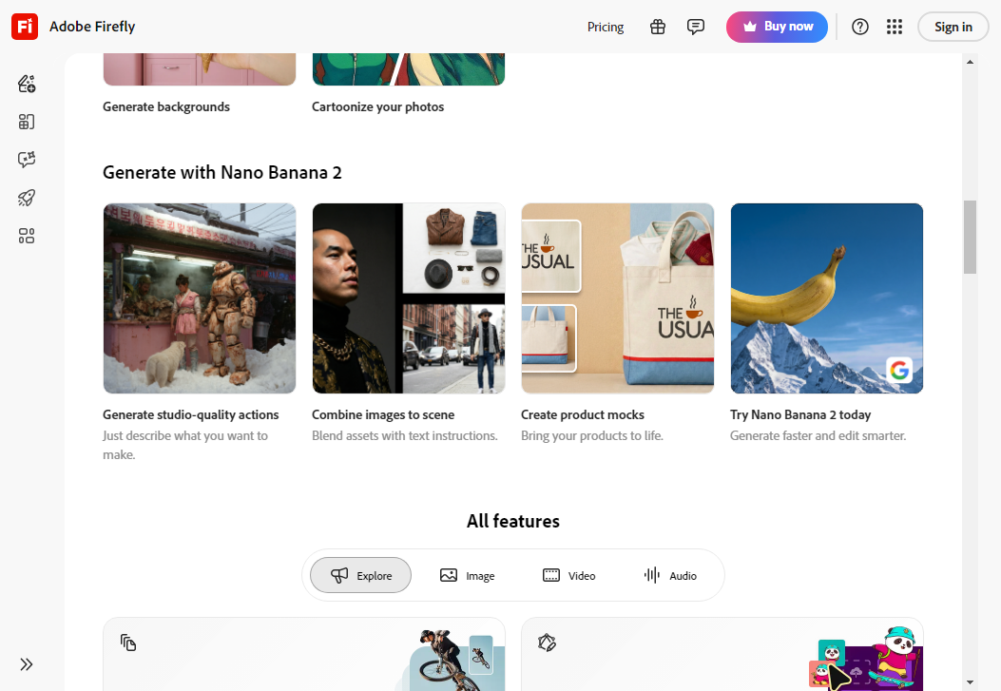Select the Explore tab
The height and width of the screenshot is (691, 1001).
click(x=360, y=575)
